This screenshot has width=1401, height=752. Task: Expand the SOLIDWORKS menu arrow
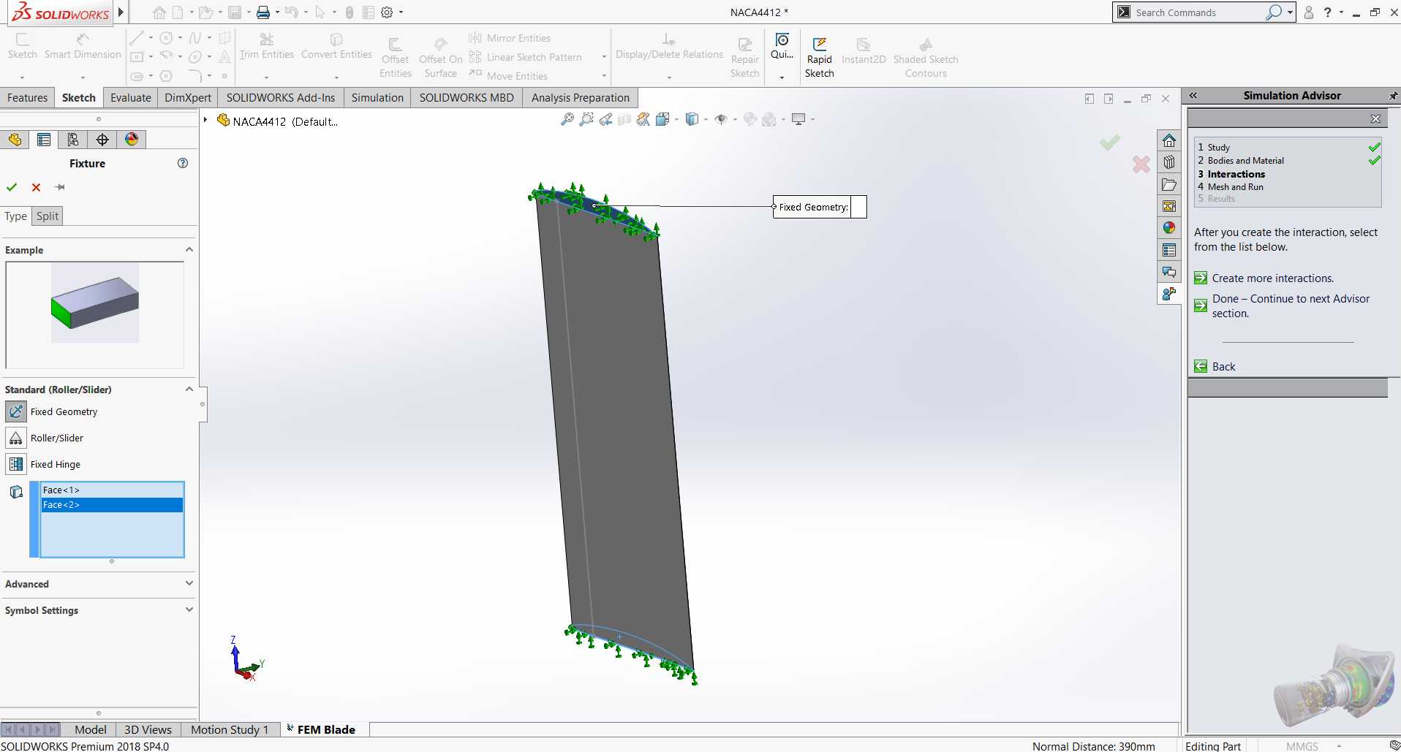coord(121,12)
